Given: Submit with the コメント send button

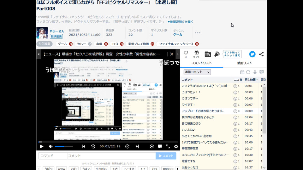Looking at the screenshot, I should pos(166,156).
